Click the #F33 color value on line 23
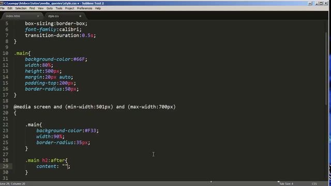Screen dimensions: 331x186 point(91,131)
